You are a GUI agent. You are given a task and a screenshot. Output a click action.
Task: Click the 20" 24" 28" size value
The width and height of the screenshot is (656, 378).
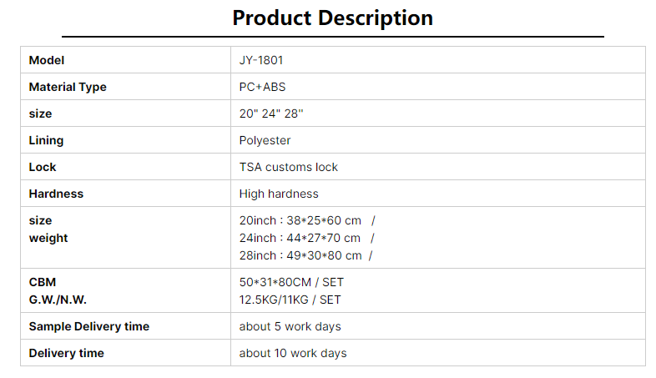pyautogui.click(x=271, y=113)
